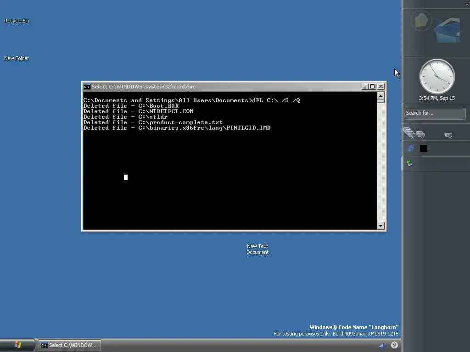This screenshot has height=352, width=470.
Task: Click the large stacked chat bubbles icon
Action: coord(409,132)
